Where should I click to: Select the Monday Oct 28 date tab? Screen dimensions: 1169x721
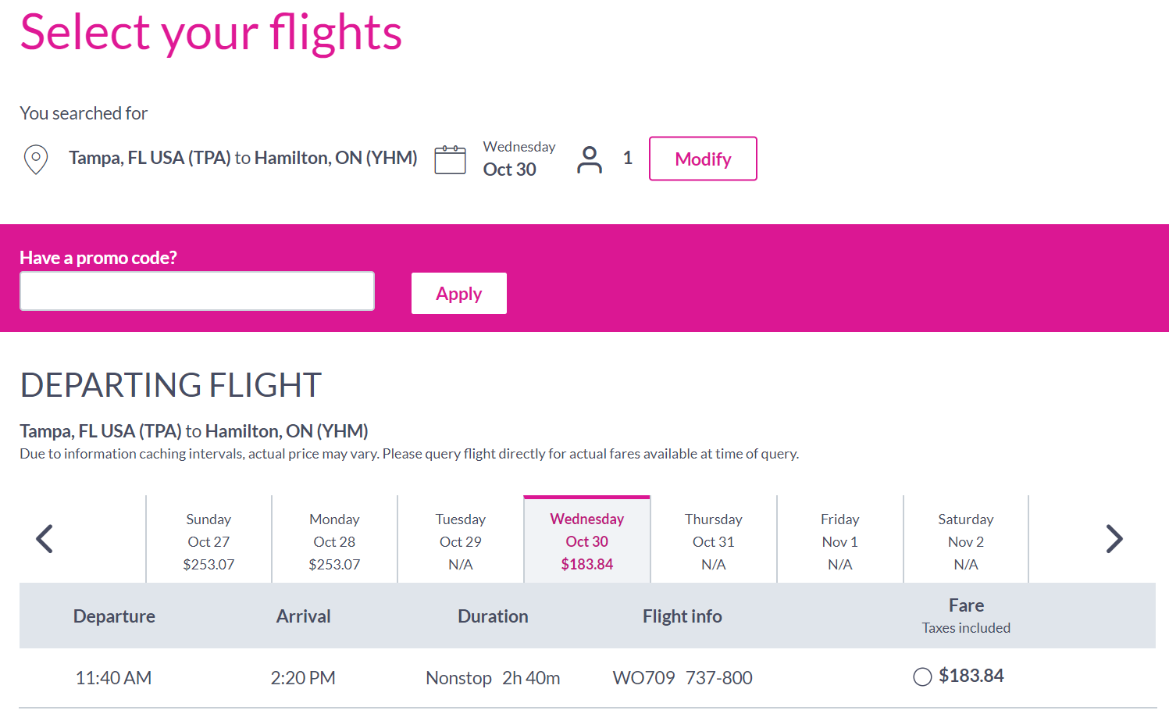tap(334, 540)
